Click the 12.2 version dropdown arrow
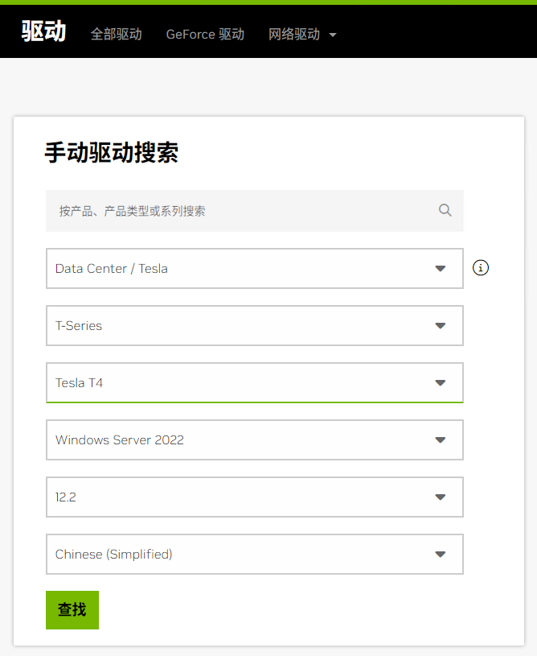 tap(440, 497)
